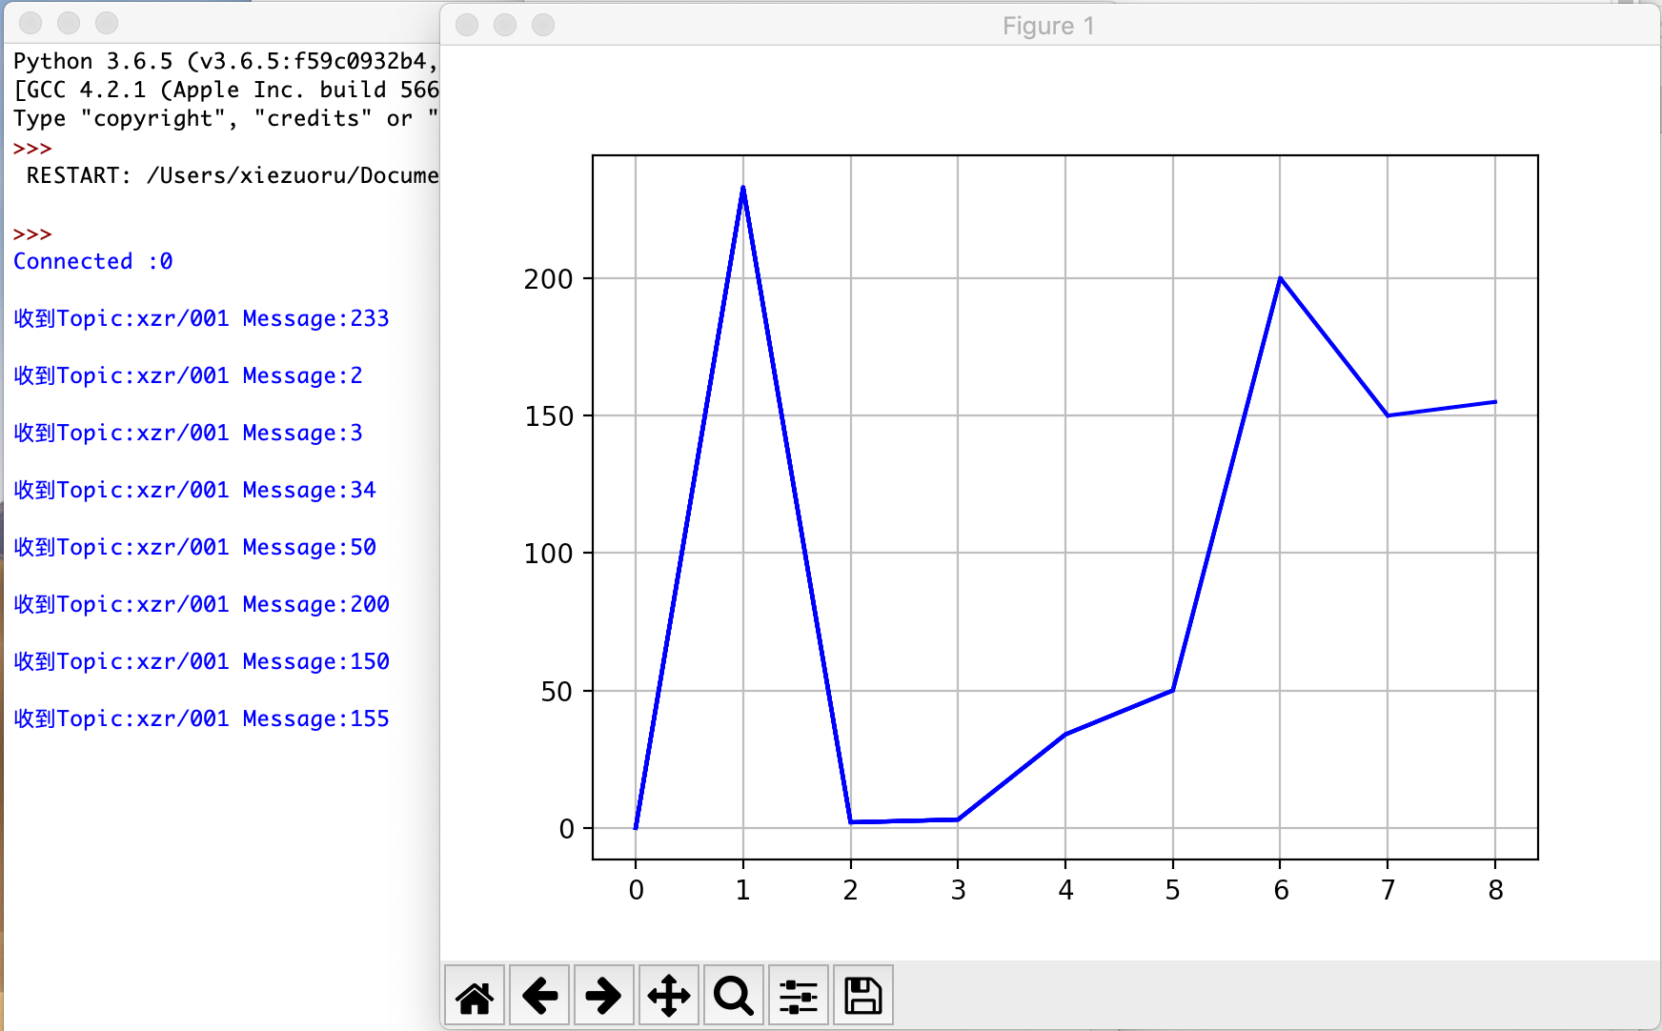Click the x-axis tick label 8
This screenshot has width=1662, height=1031.
[1495, 890]
